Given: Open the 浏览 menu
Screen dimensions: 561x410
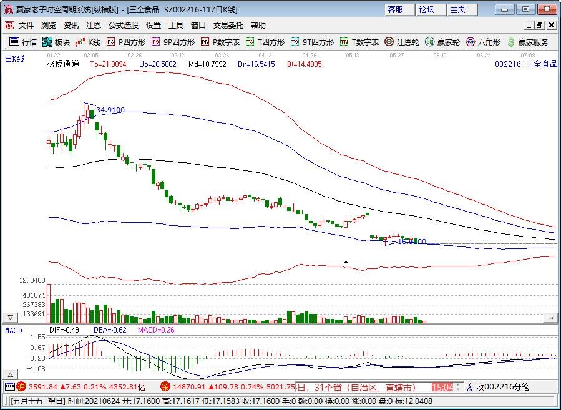Looking at the screenshot, I should pyautogui.click(x=49, y=26).
